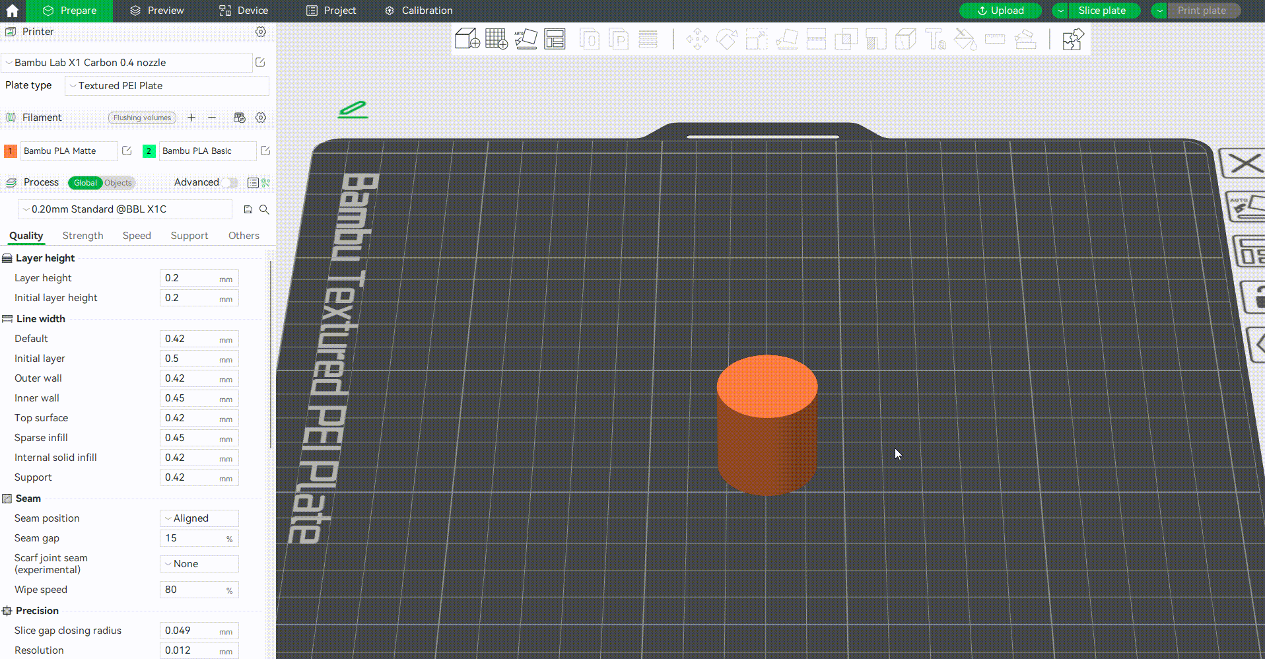
Task: Open filament settings gear icon
Action: (x=261, y=118)
